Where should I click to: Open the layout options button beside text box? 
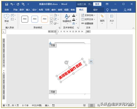[91, 61]
